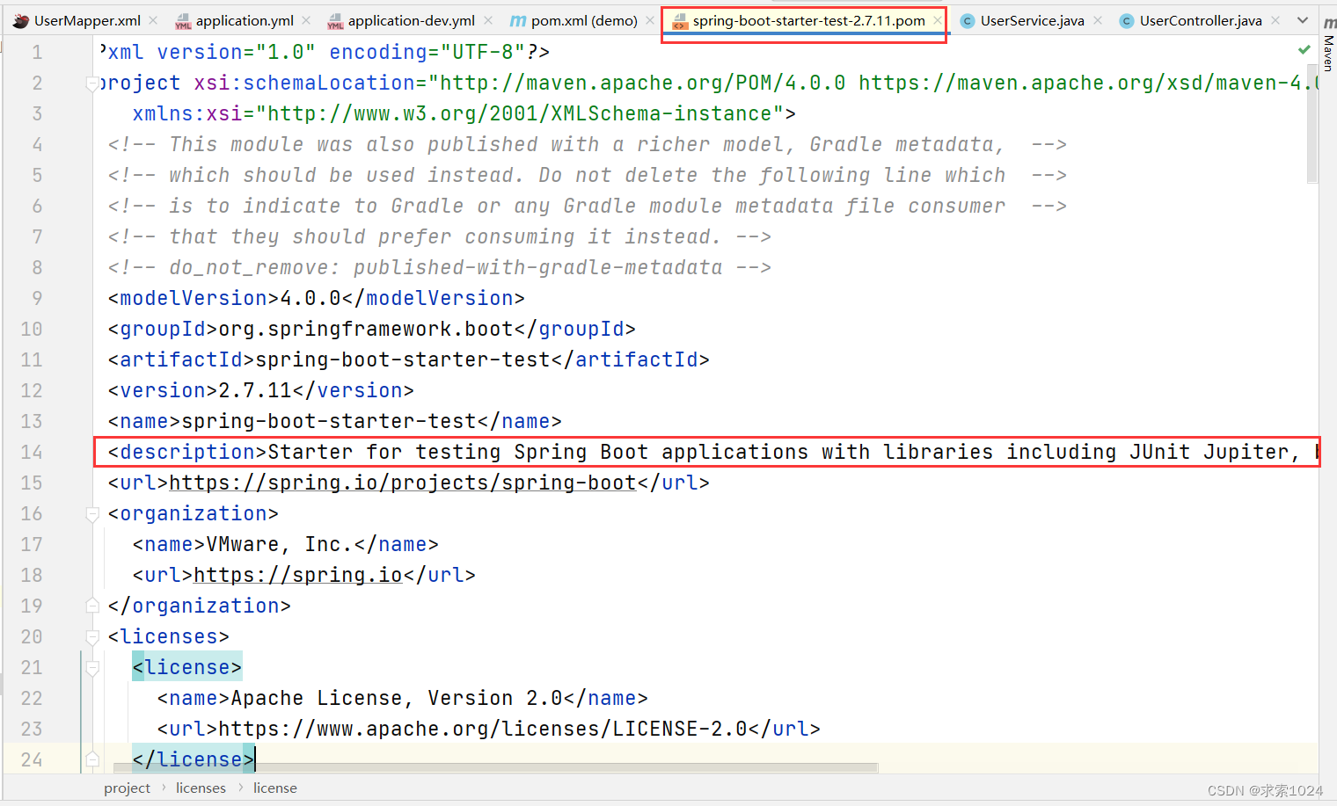1337x806 pixels.
Task: Close the UserMapper.xml tab
Action: 153,20
